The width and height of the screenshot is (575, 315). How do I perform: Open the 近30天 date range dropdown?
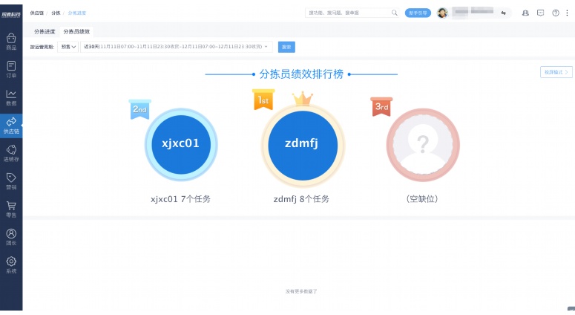click(x=177, y=47)
